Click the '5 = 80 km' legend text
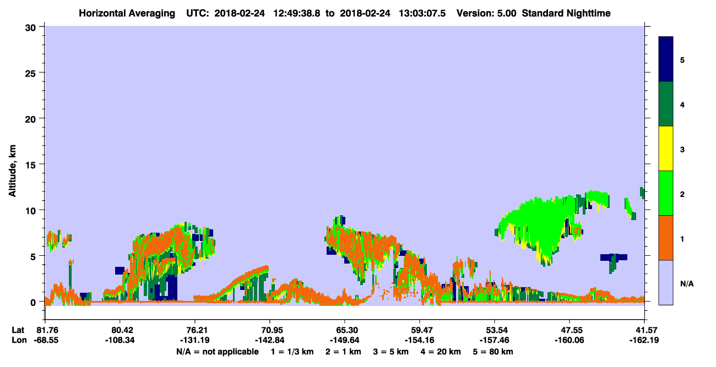 click(x=493, y=352)
